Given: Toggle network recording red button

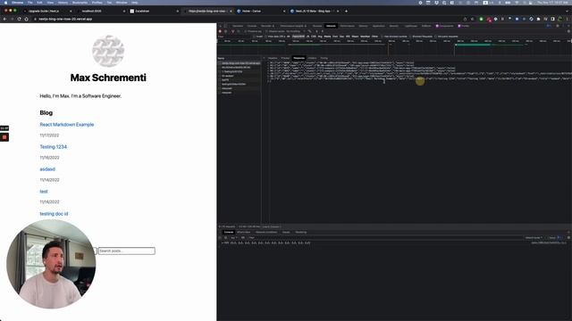Looking at the screenshot, I should coord(220,31).
